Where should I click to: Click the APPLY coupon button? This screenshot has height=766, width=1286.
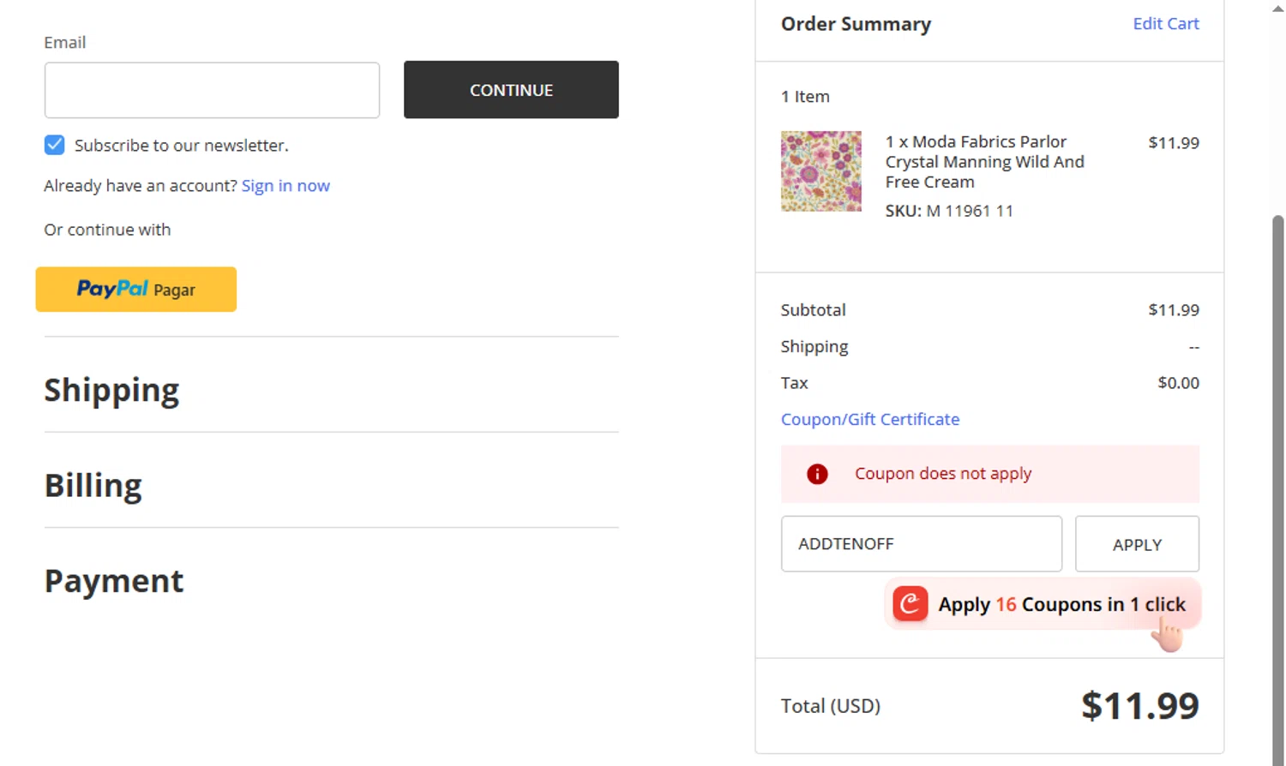click(x=1137, y=544)
